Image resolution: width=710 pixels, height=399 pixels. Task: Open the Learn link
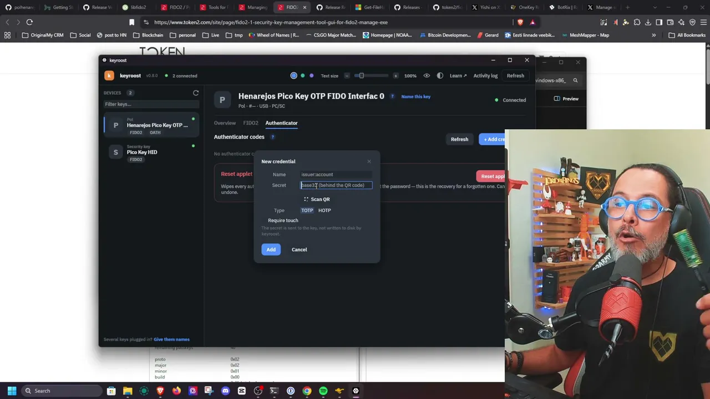point(458,75)
